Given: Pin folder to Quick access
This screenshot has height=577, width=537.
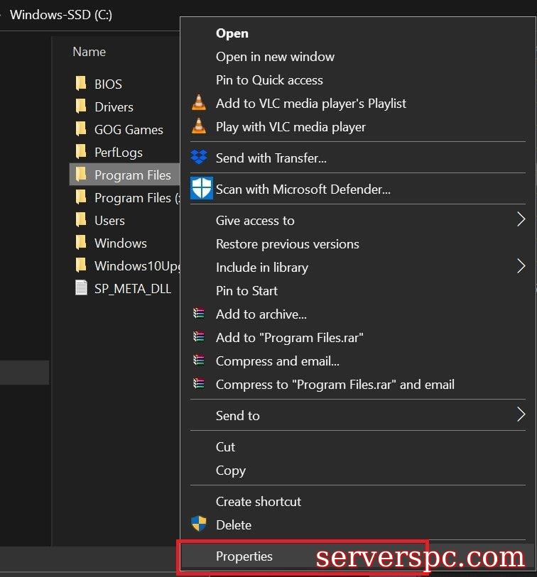Looking at the screenshot, I should pos(269,80).
